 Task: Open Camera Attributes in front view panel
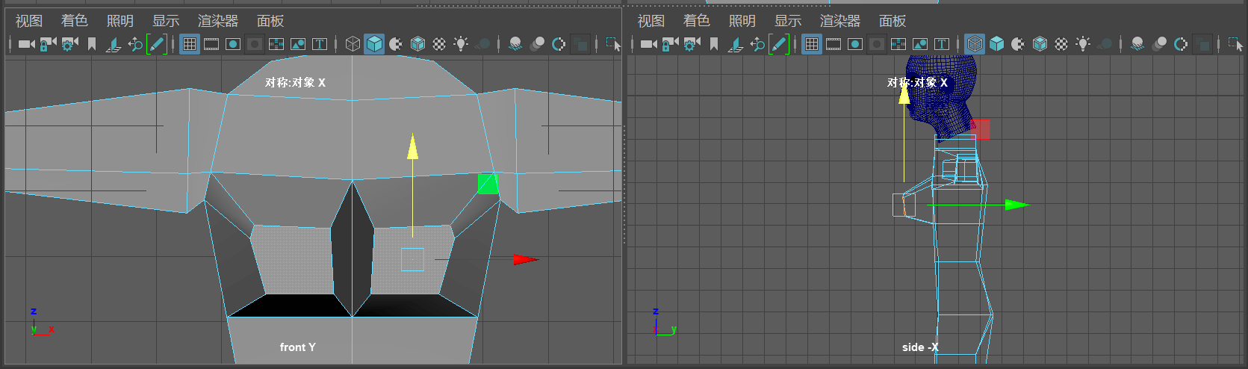pyautogui.click(x=70, y=44)
